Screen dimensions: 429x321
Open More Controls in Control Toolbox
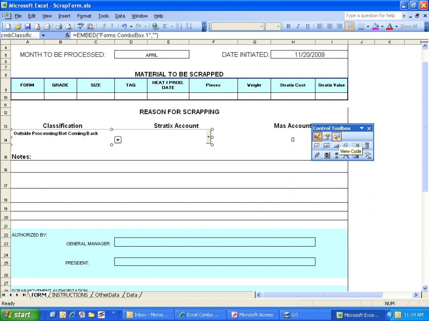point(368,156)
